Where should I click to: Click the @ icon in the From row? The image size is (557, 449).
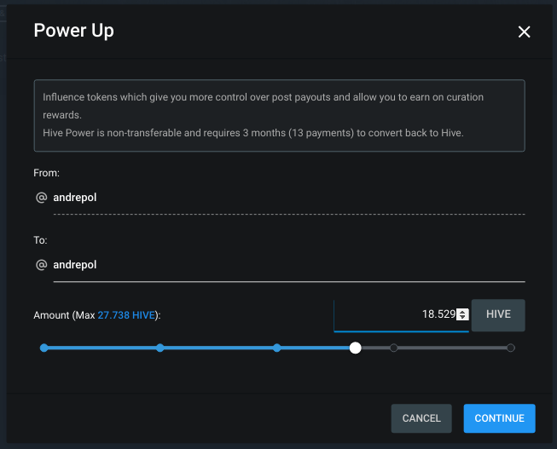[42, 198]
